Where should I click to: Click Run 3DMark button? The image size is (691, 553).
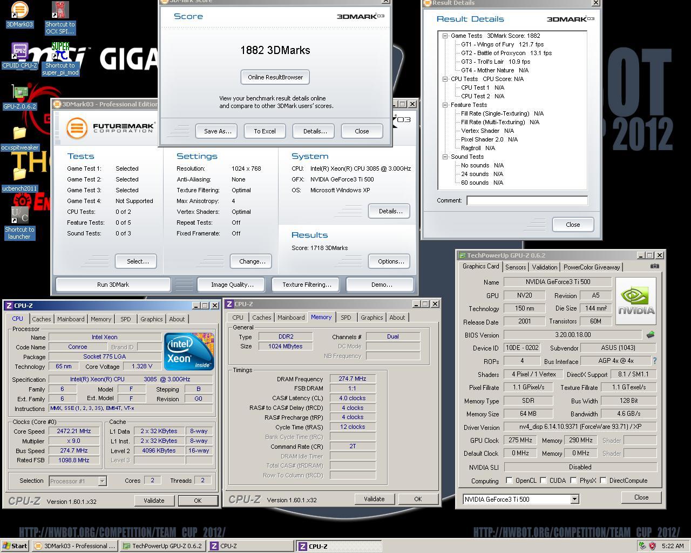pyautogui.click(x=113, y=285)
